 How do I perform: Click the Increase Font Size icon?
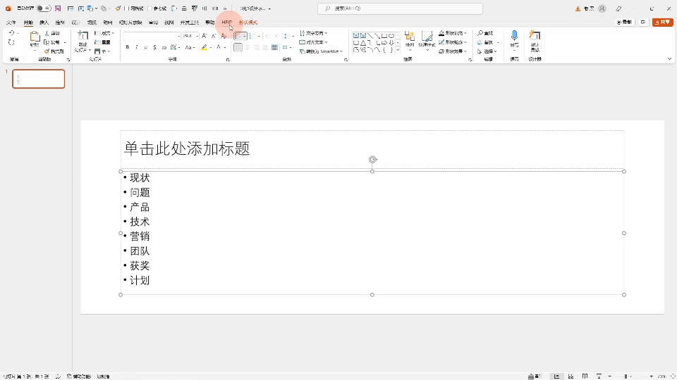pos(205,36)
